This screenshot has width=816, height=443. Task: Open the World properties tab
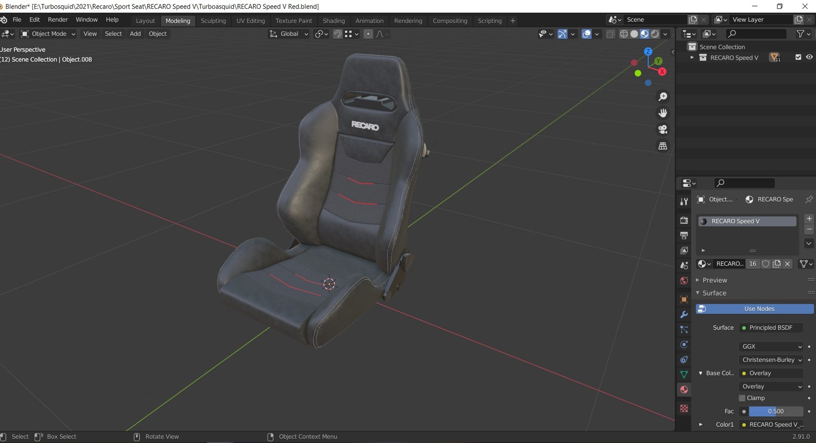[684, 280]
